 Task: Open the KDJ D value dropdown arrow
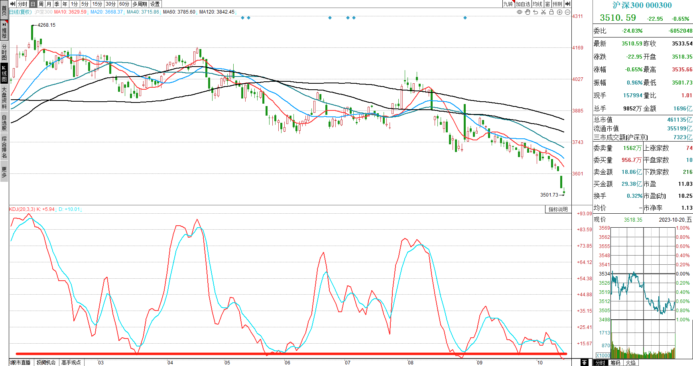[81, 210]
